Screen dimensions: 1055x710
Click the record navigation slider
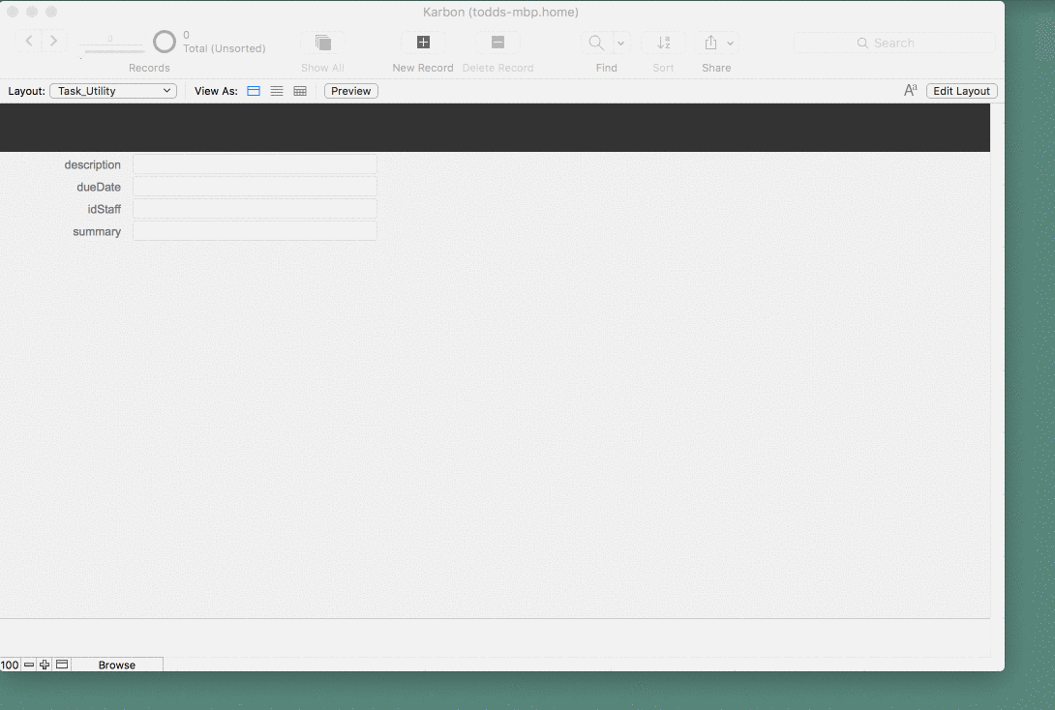(111, 47)
